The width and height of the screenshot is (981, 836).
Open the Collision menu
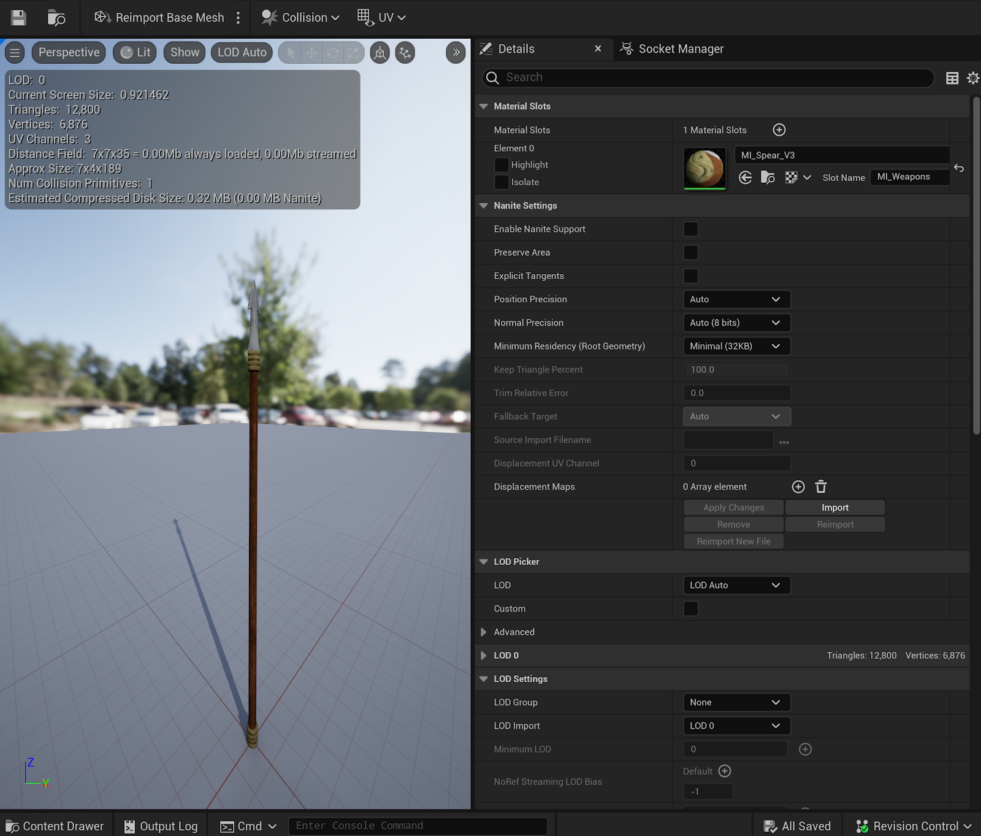pyautogui.click(x=300, y=18)
